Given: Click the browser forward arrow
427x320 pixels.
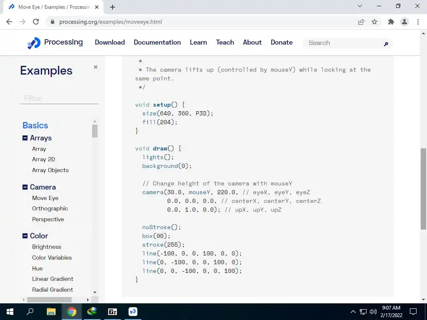Looking at the screenshot, I should pyautogui.click(x=23, y=22).
